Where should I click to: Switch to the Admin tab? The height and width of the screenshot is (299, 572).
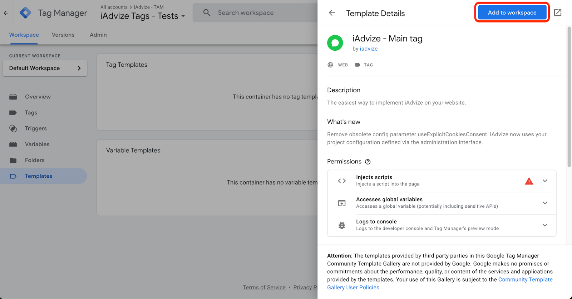[x=98, y=35]
